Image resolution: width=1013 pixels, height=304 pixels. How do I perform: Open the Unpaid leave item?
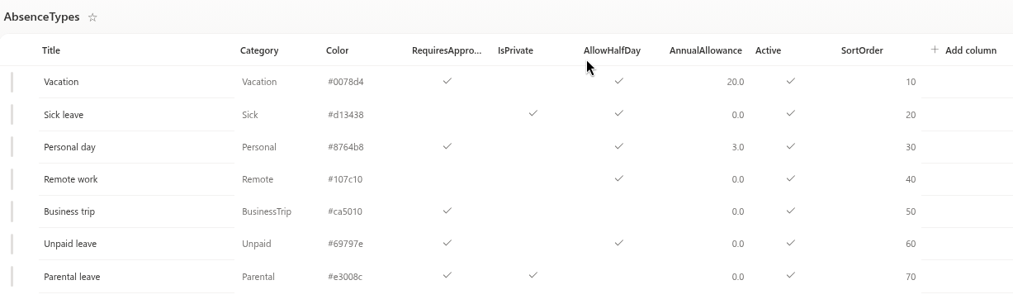click(70, 244)
